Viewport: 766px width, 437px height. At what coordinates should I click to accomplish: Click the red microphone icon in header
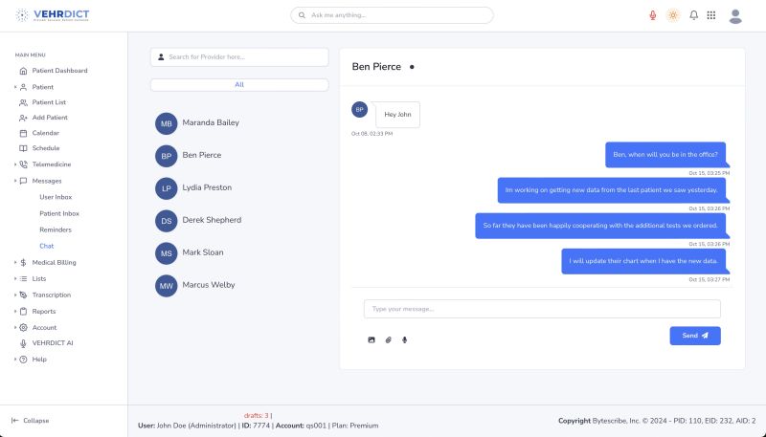pos(653,15)
